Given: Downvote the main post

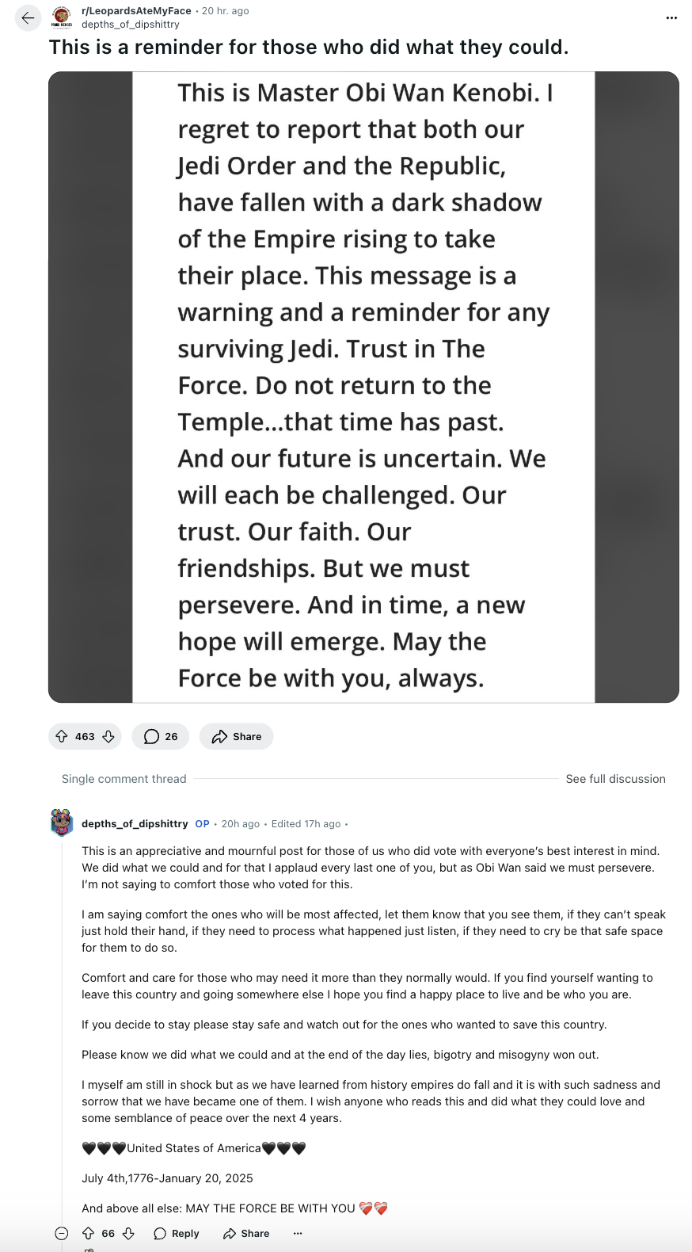Looking at the screenshot, I should [108, 736].
